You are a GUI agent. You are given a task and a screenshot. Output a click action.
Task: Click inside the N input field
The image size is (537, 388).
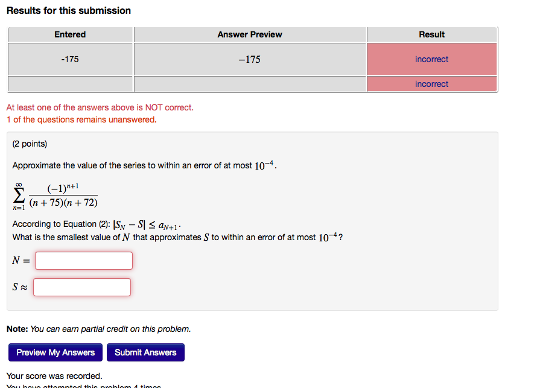[x=83, y=260]
